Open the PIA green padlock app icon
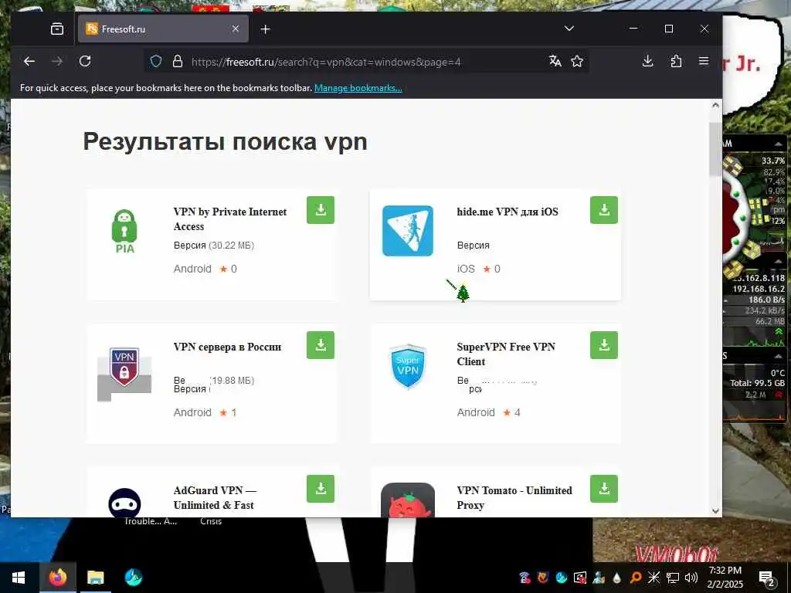The height and width of the screenshot is (593, 791). click(x=124, y=231)
